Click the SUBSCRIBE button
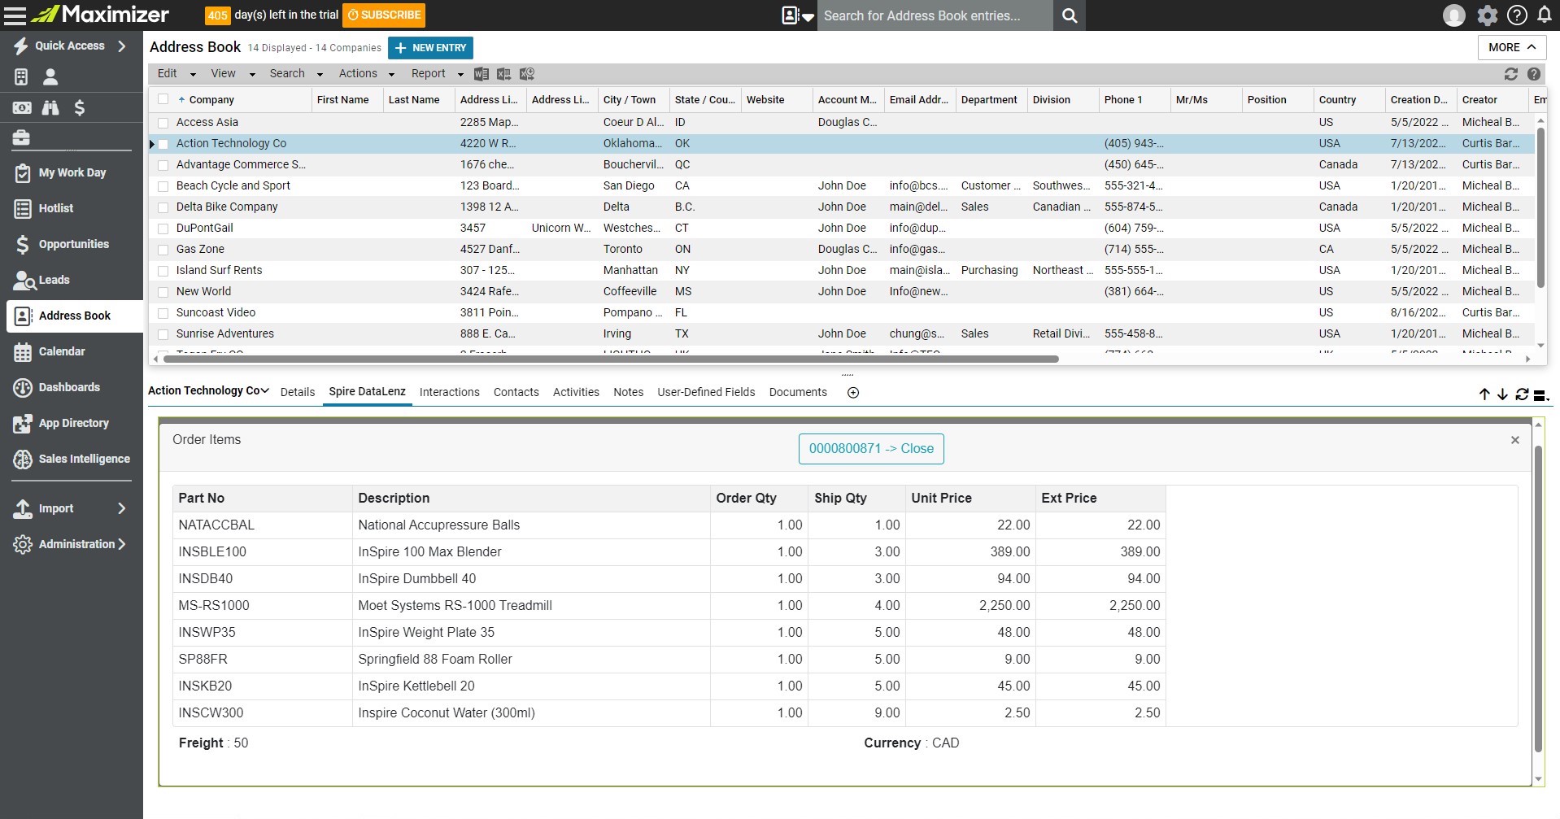 [x=384, y=15]
